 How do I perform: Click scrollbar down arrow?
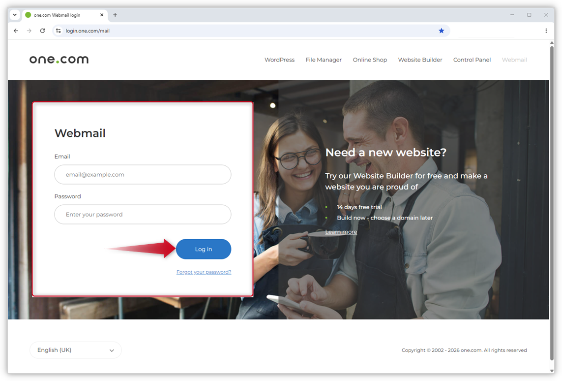point(552,371)
